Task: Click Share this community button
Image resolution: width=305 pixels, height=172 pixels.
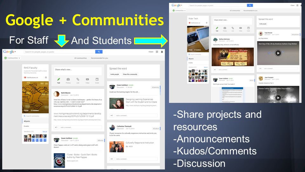Action: (x=130, y=74)
